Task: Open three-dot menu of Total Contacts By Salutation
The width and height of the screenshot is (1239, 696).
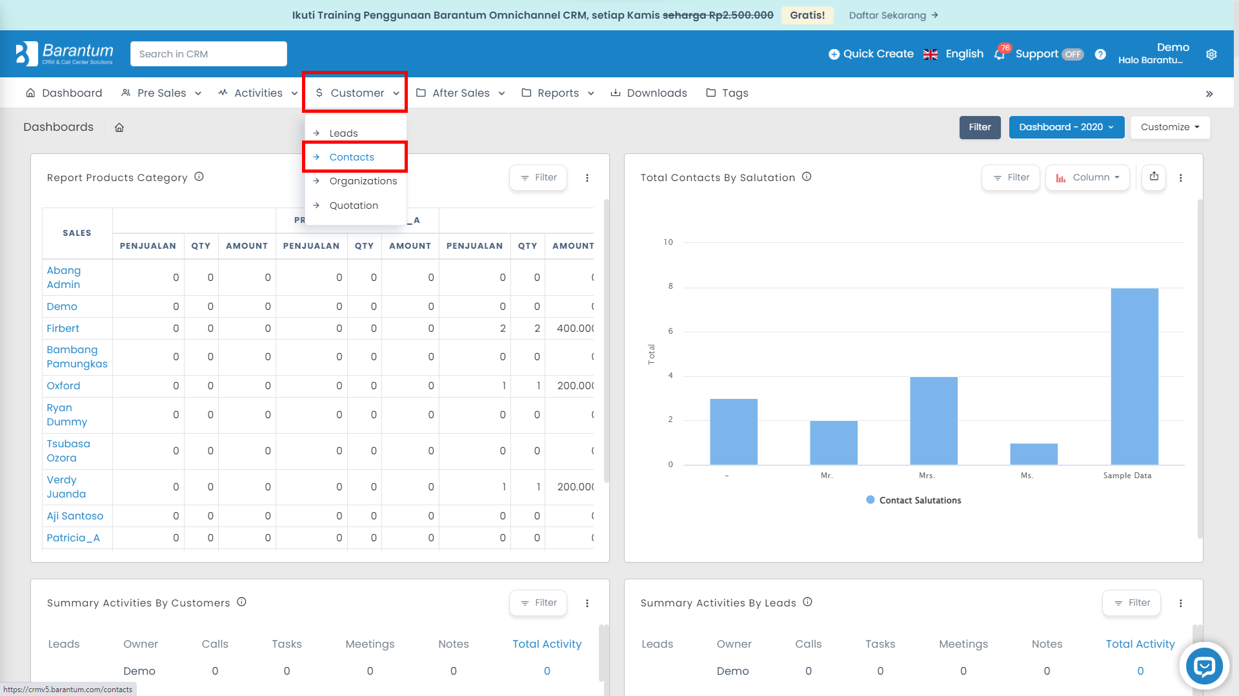Action: pos(1181,178)
